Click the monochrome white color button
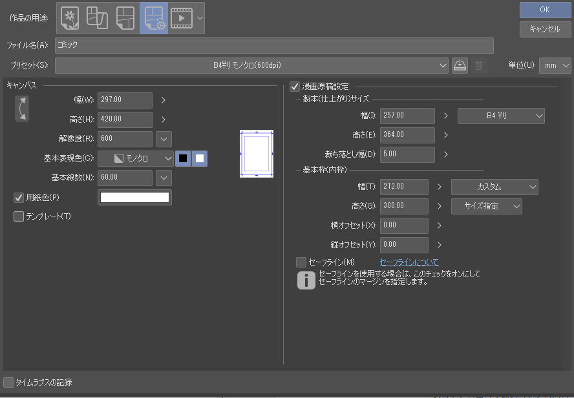 point(200,158)
